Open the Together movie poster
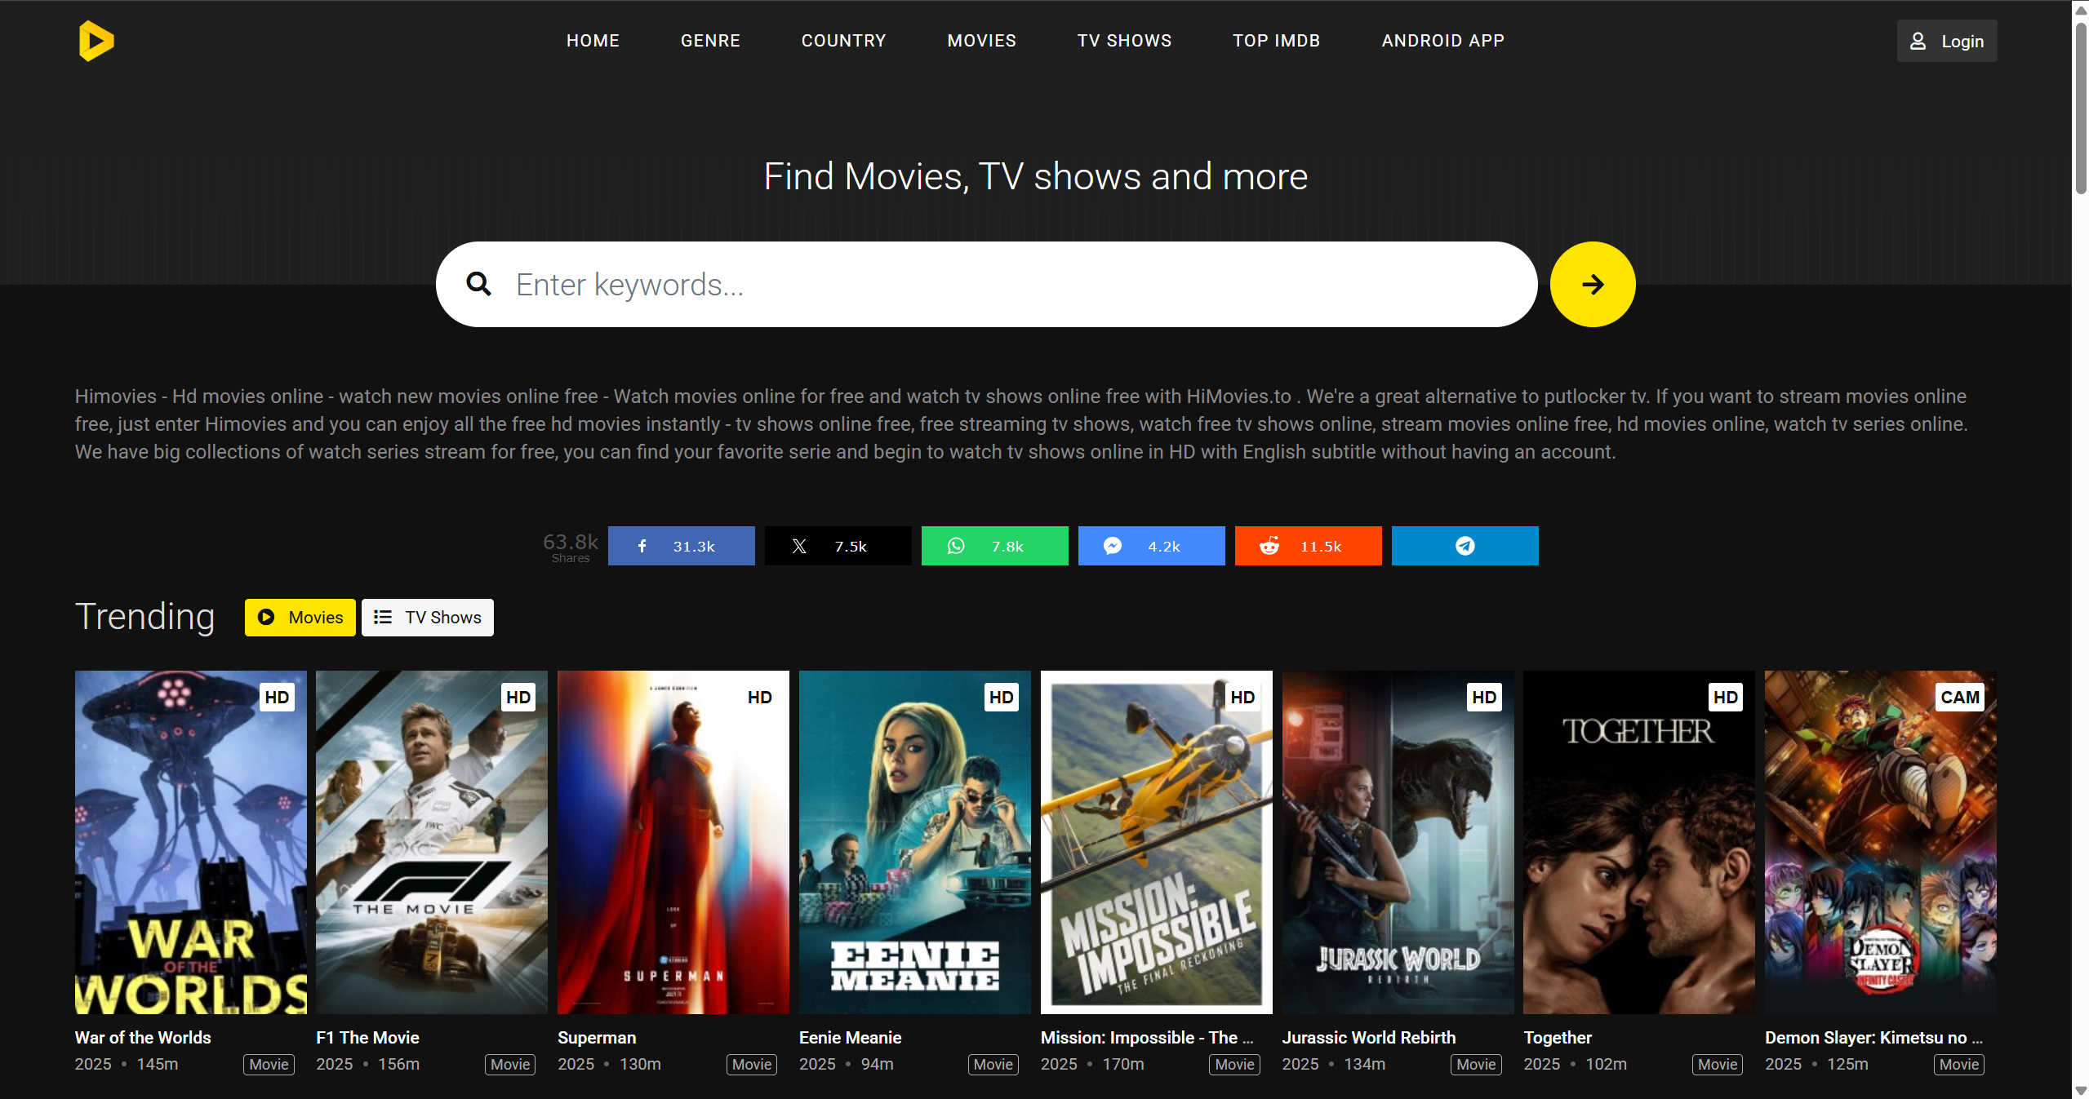This screenshot has height=1099, width=2089. click(x=1639, y=842)
